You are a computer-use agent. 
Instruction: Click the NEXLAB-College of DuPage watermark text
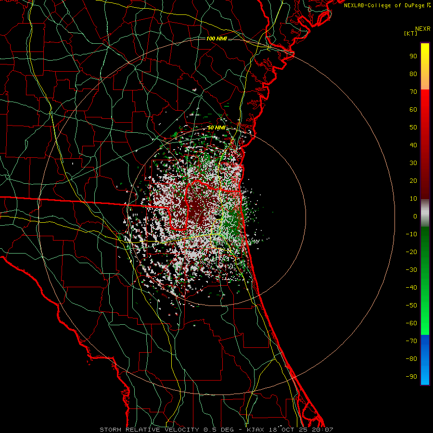[387, 5]
